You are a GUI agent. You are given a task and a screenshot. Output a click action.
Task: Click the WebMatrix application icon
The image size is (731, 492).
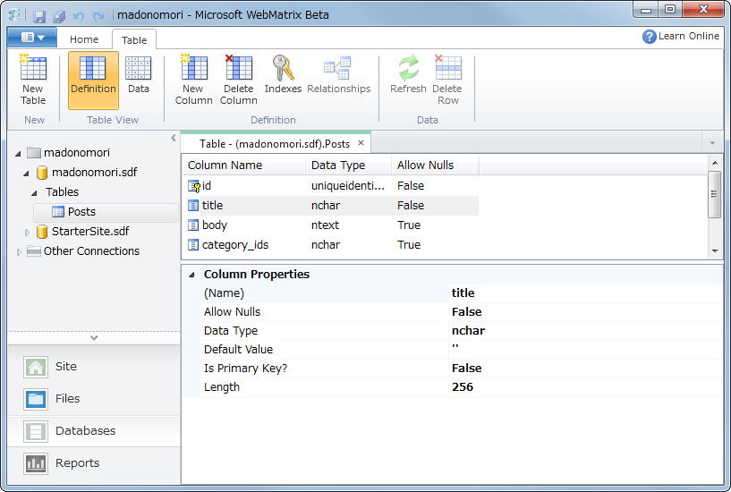[15, 15]
